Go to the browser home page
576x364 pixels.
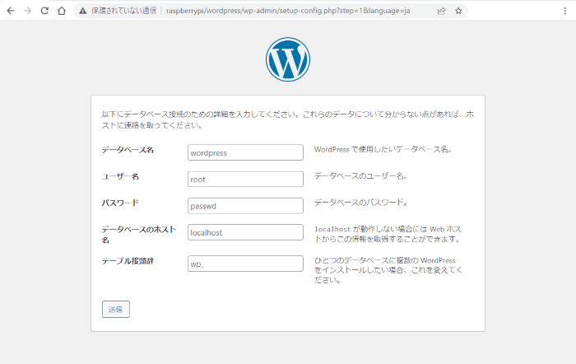pyautogui.click(x=62, y=12)
